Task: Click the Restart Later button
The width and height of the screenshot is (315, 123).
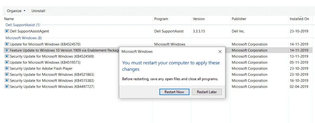Action: pos(207,92)
